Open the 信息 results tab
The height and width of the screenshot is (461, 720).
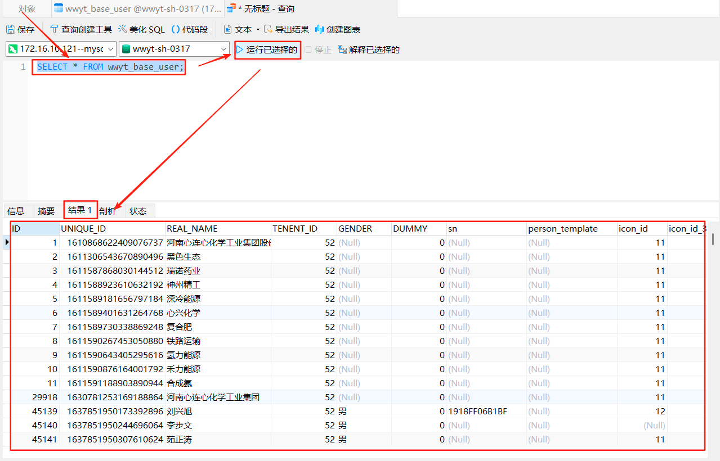[16, 211]
